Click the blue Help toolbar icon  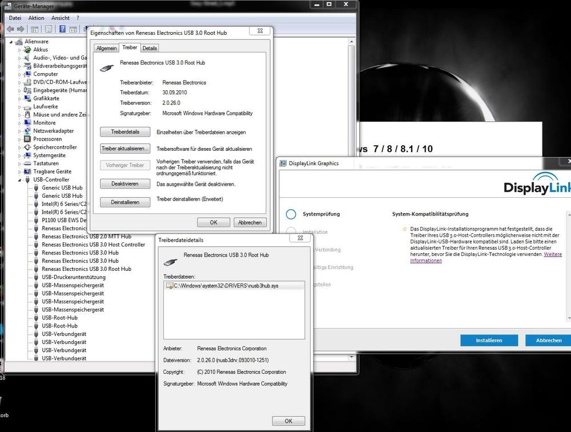(62, 29)
